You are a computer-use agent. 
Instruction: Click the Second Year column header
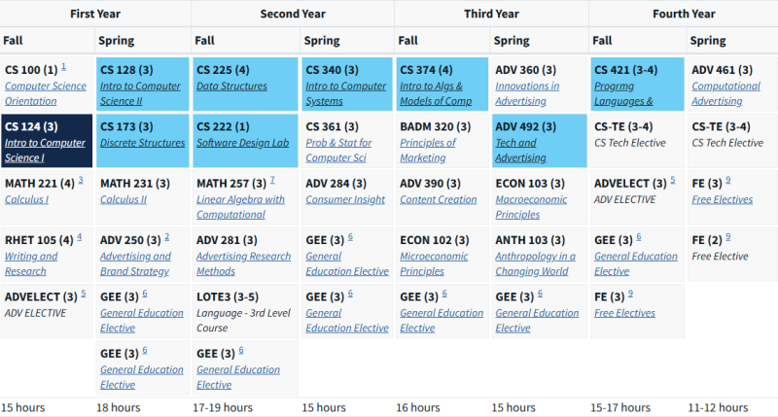293,14
